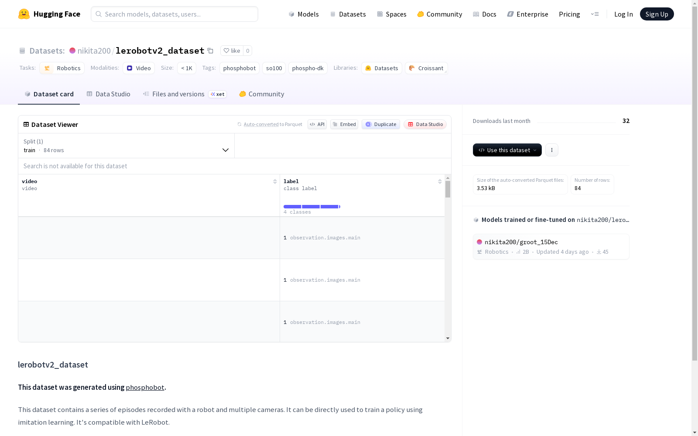Click the 'Number of rows' value 84
Image resolution: width=698 pixels, height=436 pixels.
[578, 188]
